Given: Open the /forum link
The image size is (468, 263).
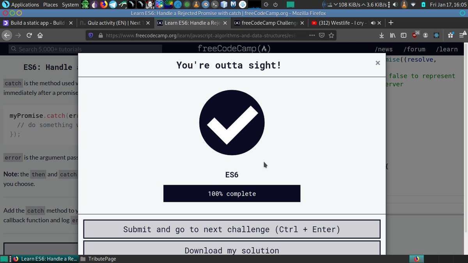Looking at the screenshot, I should (414, 49).
